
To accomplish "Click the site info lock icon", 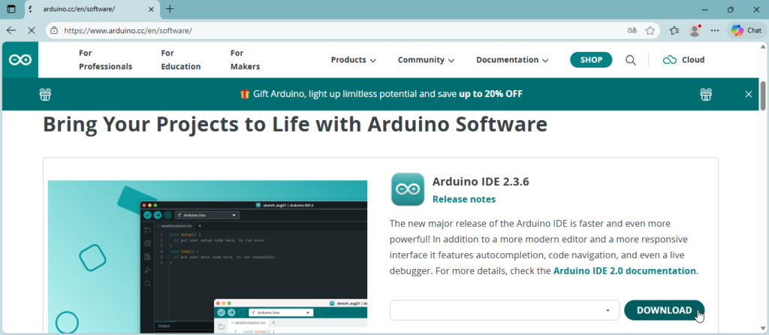I will click(54, 30).
